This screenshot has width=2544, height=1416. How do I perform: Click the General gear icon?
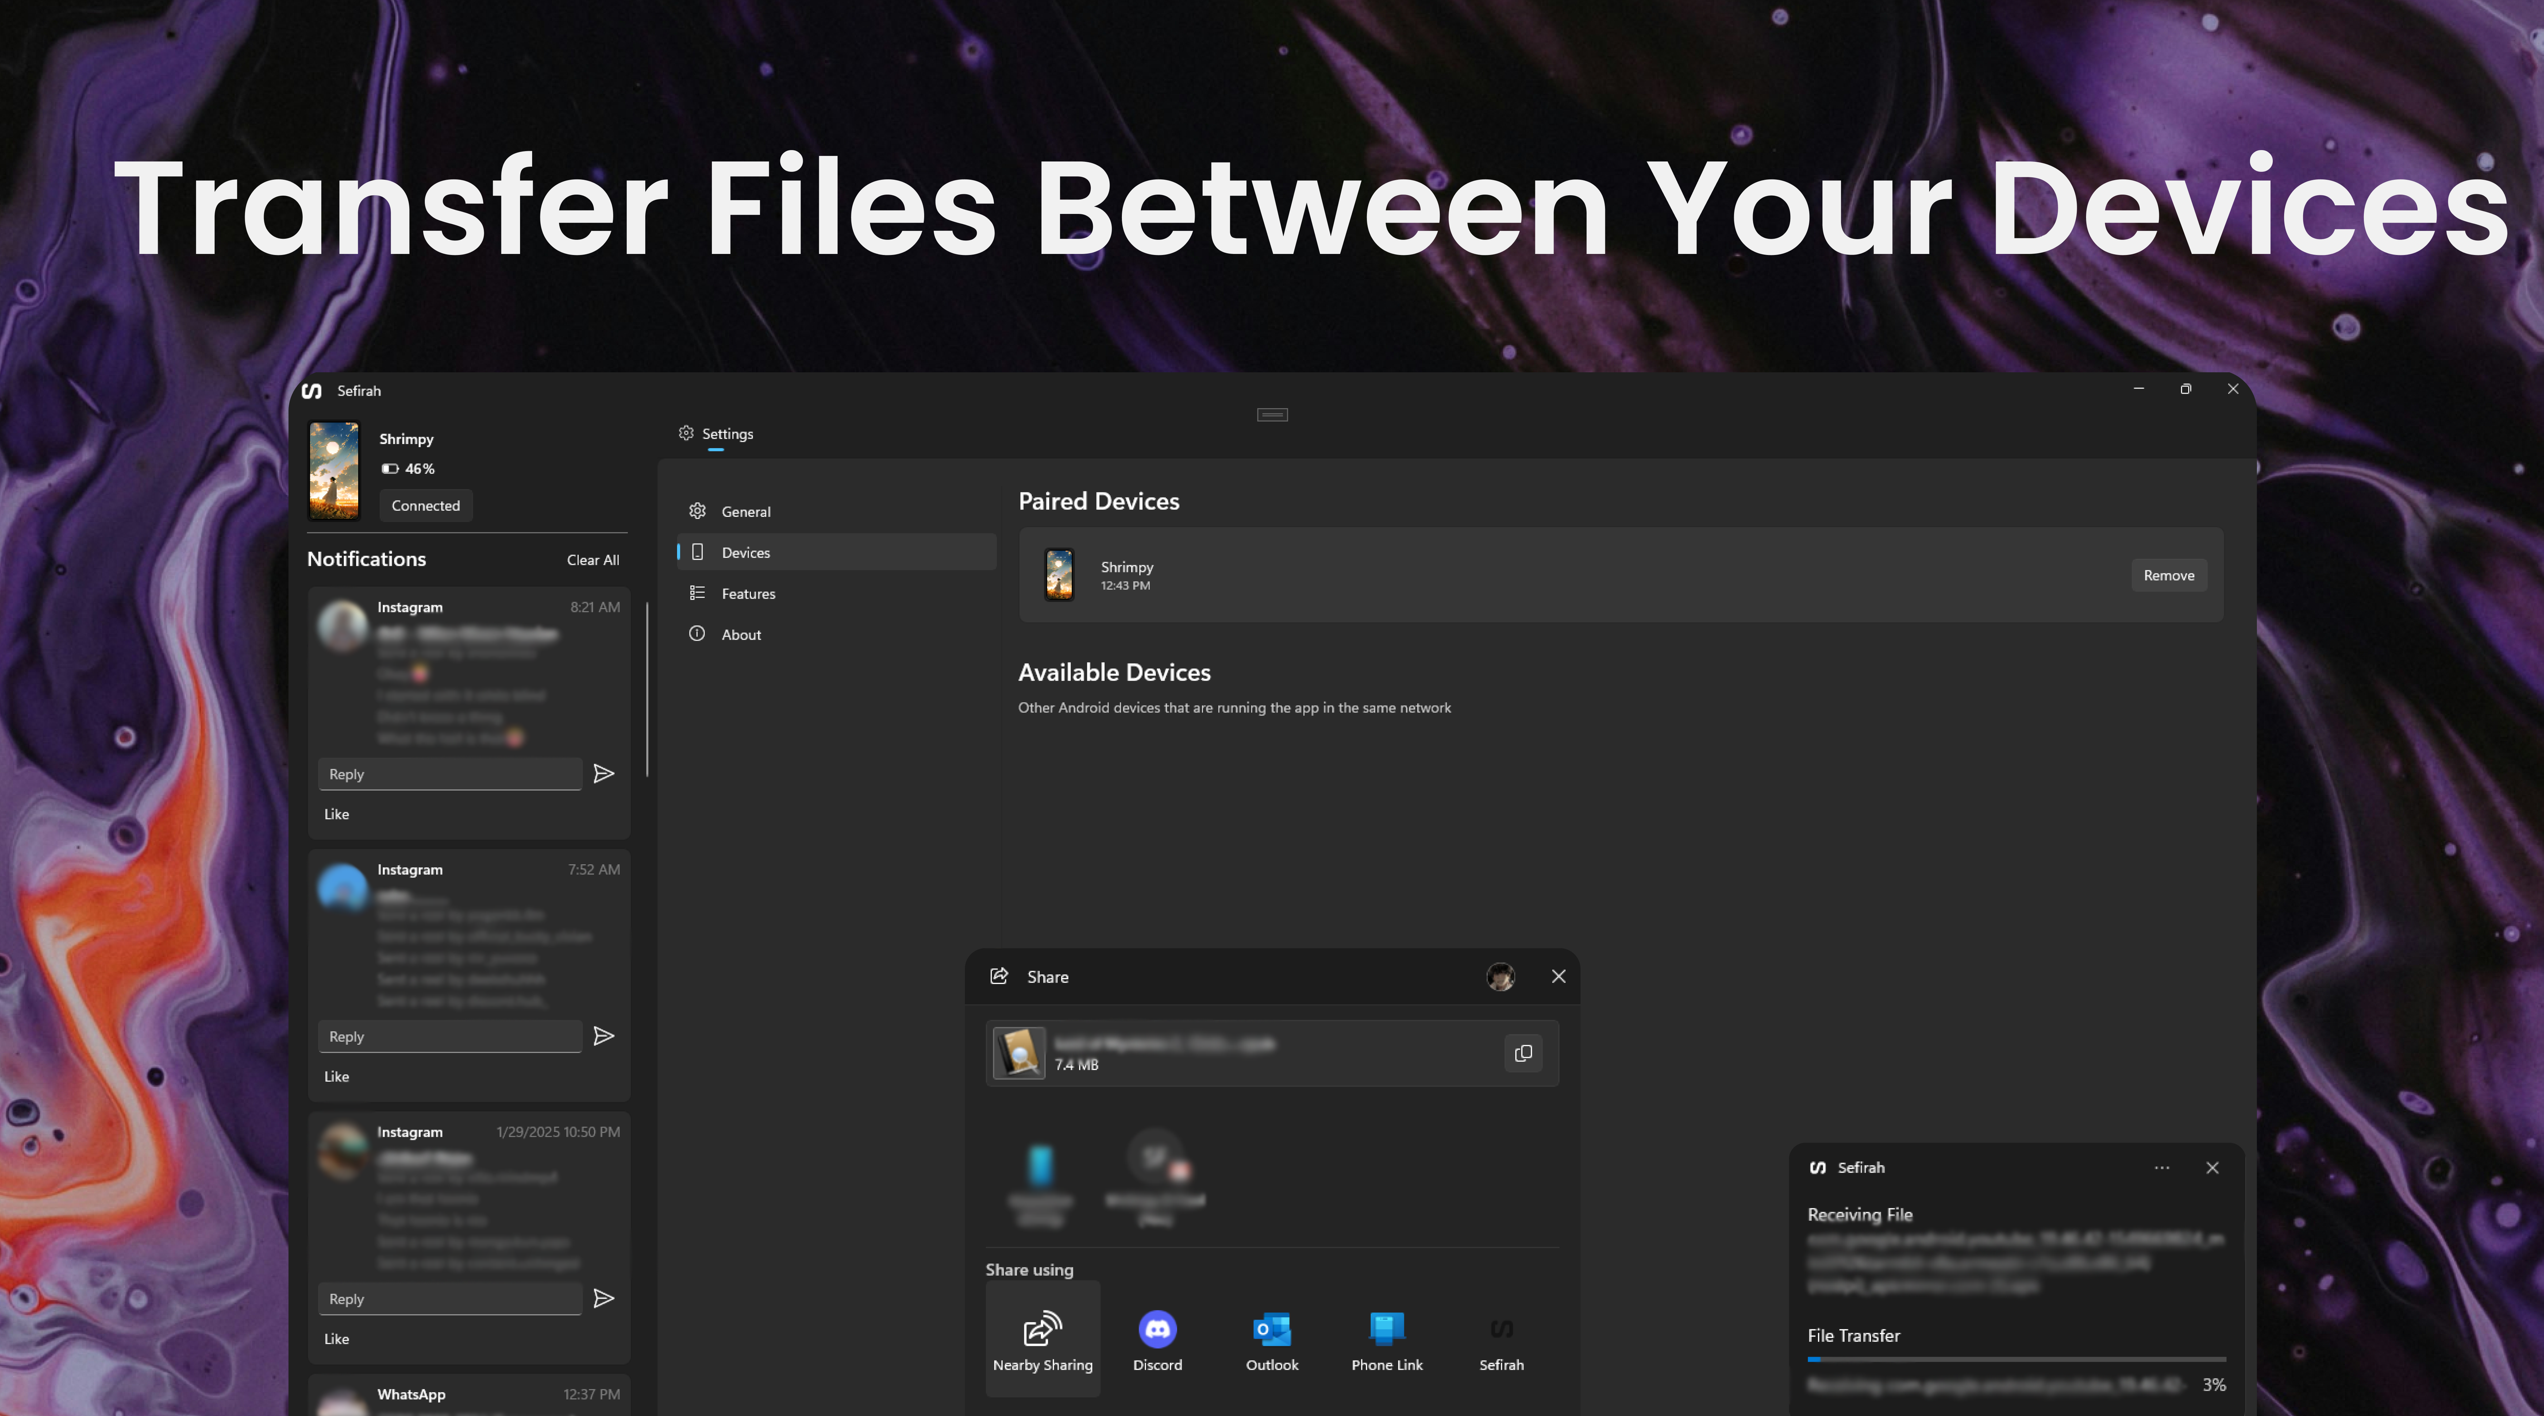click(x=697, y=511)
